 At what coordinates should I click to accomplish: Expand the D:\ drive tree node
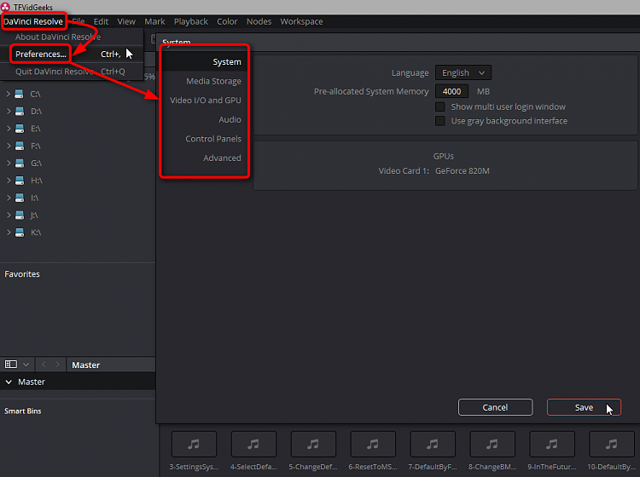coord(9,112)
